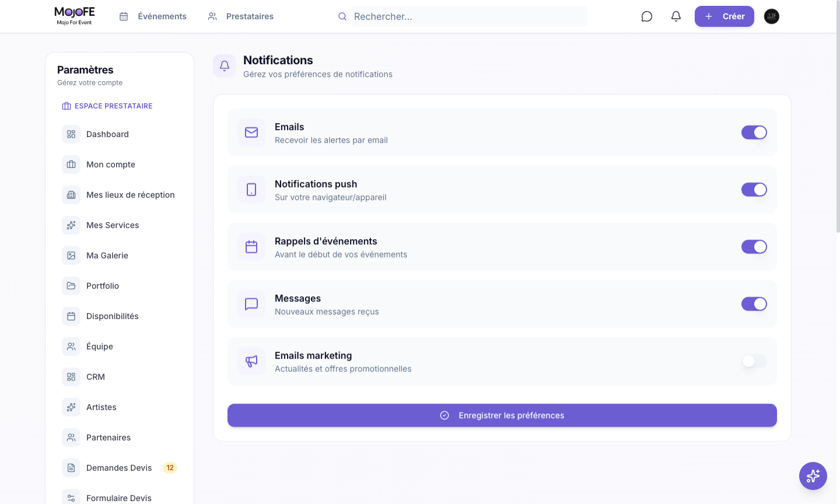This screenshot has height=504, width=840.
Task: Click the Ma Galerie image icon
Action: pos(71,256)
